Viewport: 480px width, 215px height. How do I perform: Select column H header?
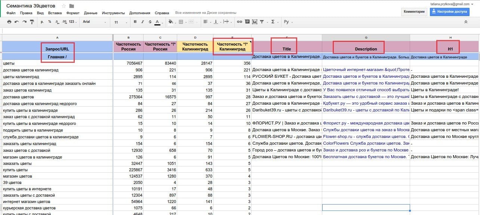445,37
